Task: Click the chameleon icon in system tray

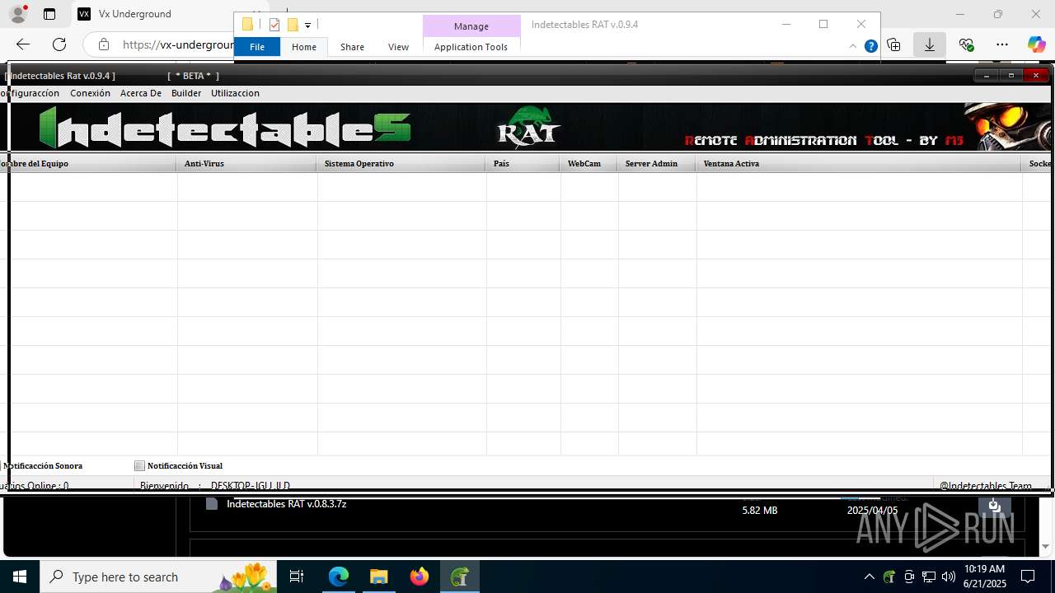Action: coord(889,577)
